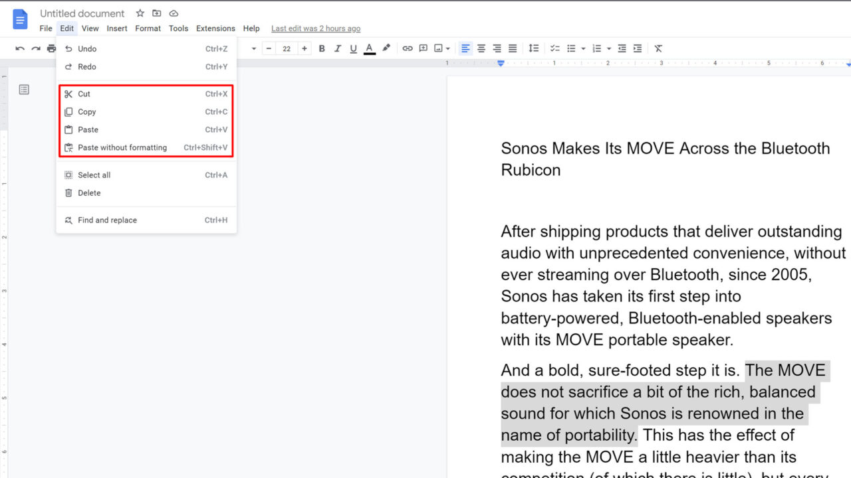This screenshot has width=851, height=478.
Task: Apply italic formatting
Action: (338, 48)
